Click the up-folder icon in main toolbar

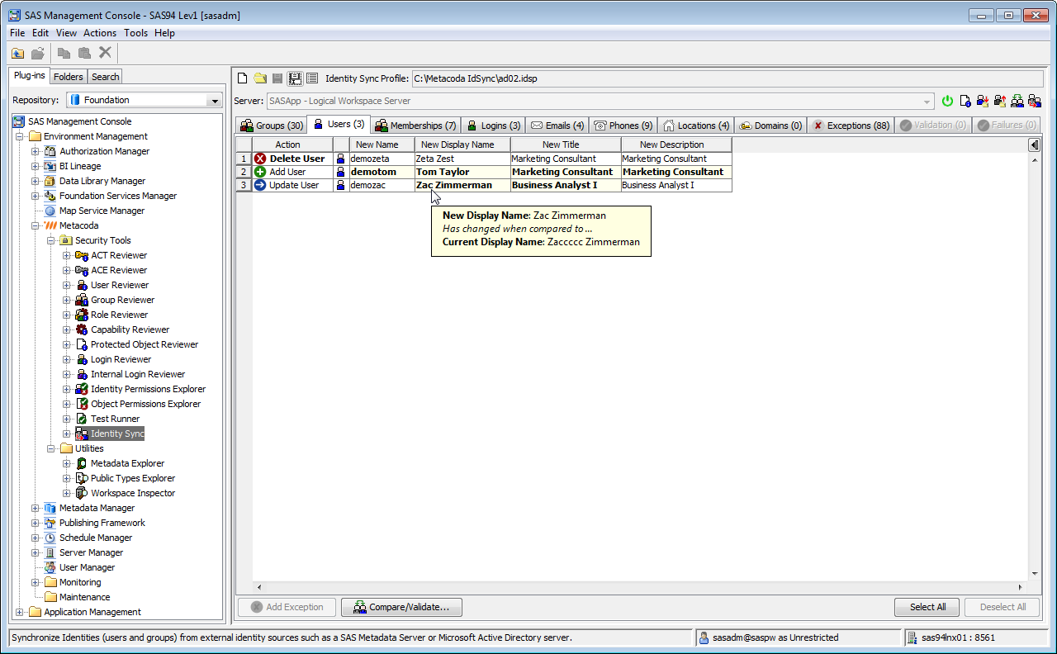[18, 53]
